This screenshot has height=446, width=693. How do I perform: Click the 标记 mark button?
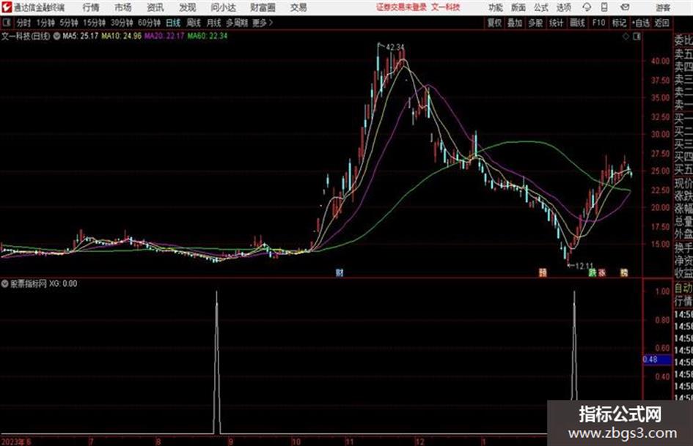pos(619,23)
